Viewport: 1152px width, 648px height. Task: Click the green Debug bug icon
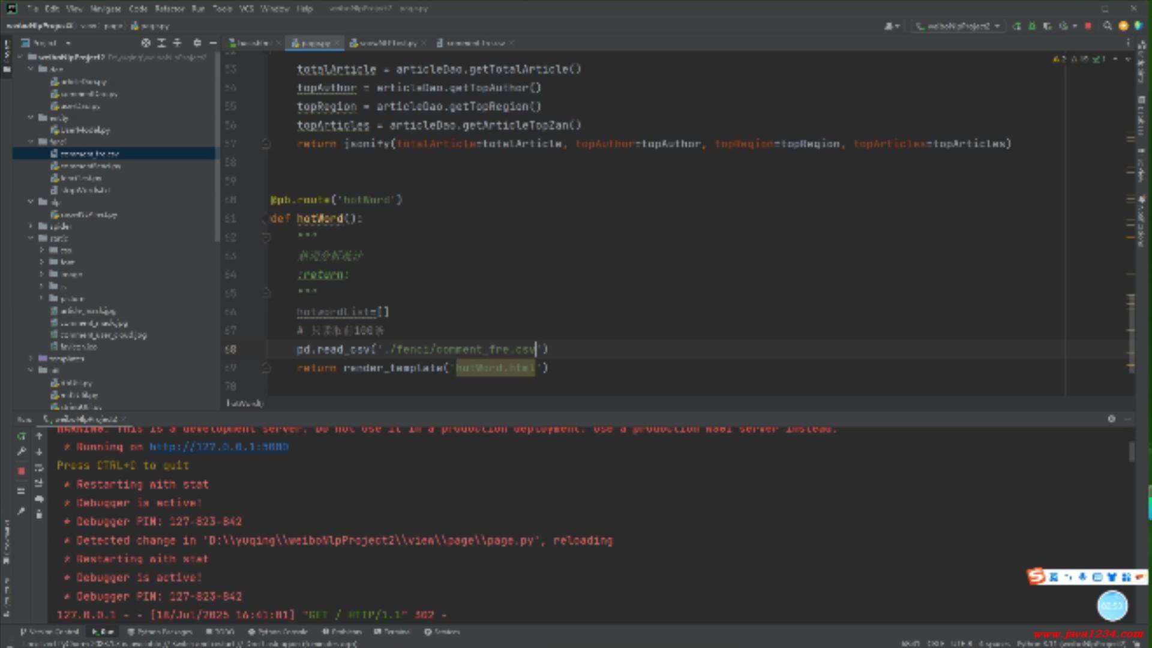[1032, 26]
